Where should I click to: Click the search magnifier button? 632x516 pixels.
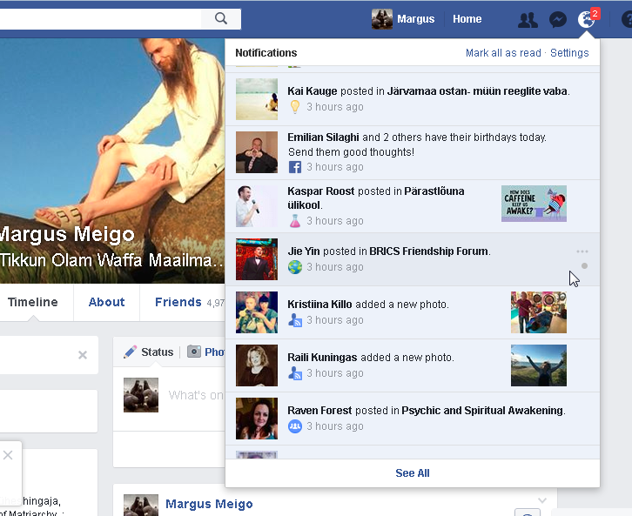point(221,18)
